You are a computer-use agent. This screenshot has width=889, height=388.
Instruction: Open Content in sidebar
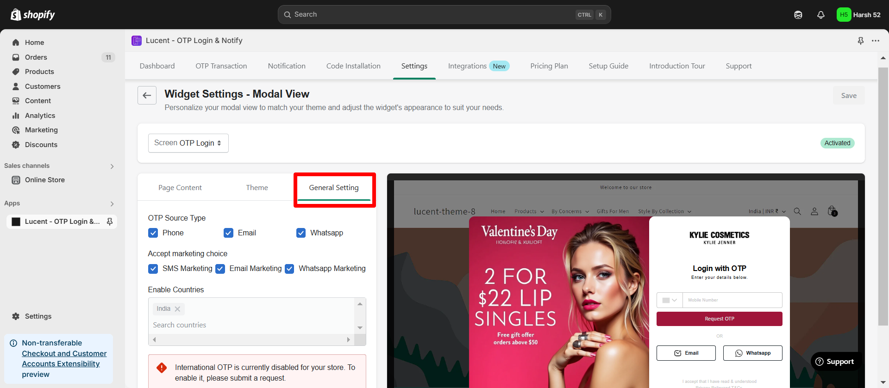(x=38, y=101)
